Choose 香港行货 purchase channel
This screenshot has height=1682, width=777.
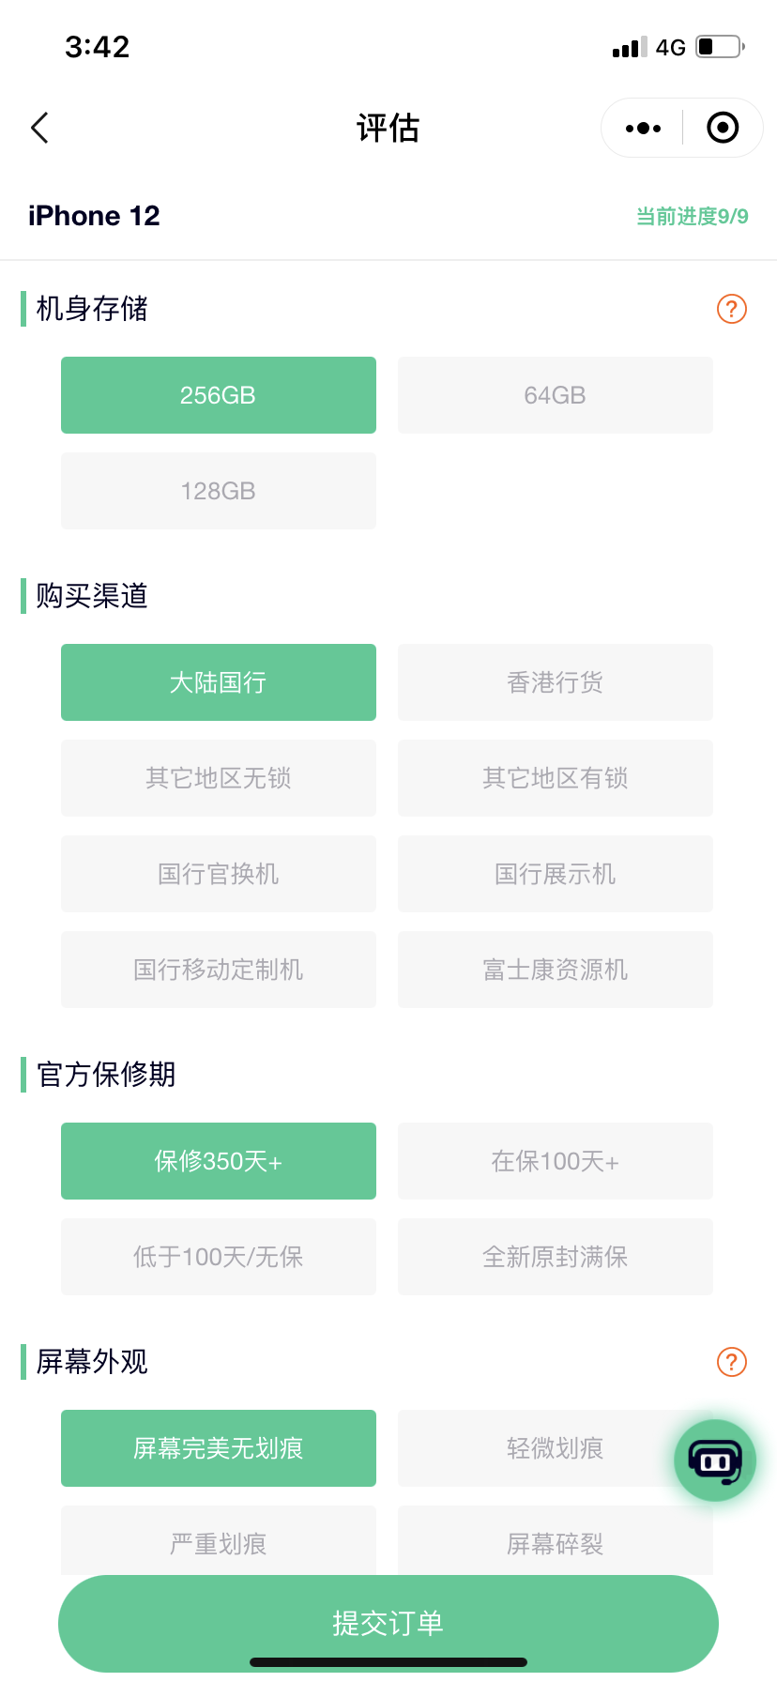click(556, 682)
